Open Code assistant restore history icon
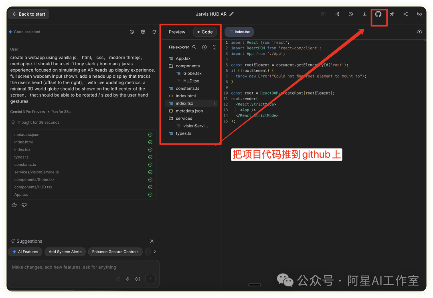The width and height of the screenshot is (433, 298). click(132, 32)
